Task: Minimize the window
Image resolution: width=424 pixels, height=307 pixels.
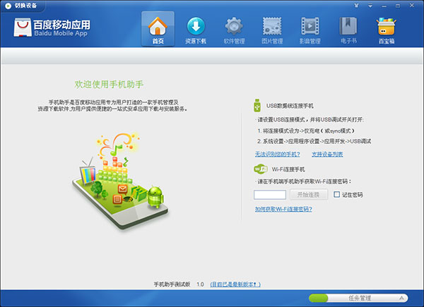Action: 384,6
